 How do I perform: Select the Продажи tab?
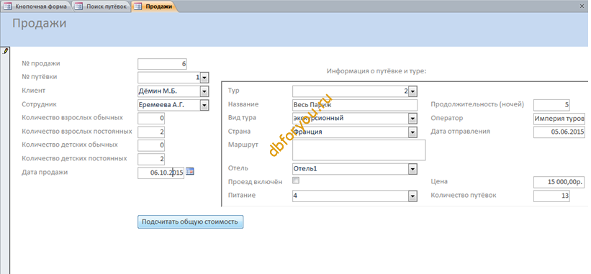tap(155, 6)
